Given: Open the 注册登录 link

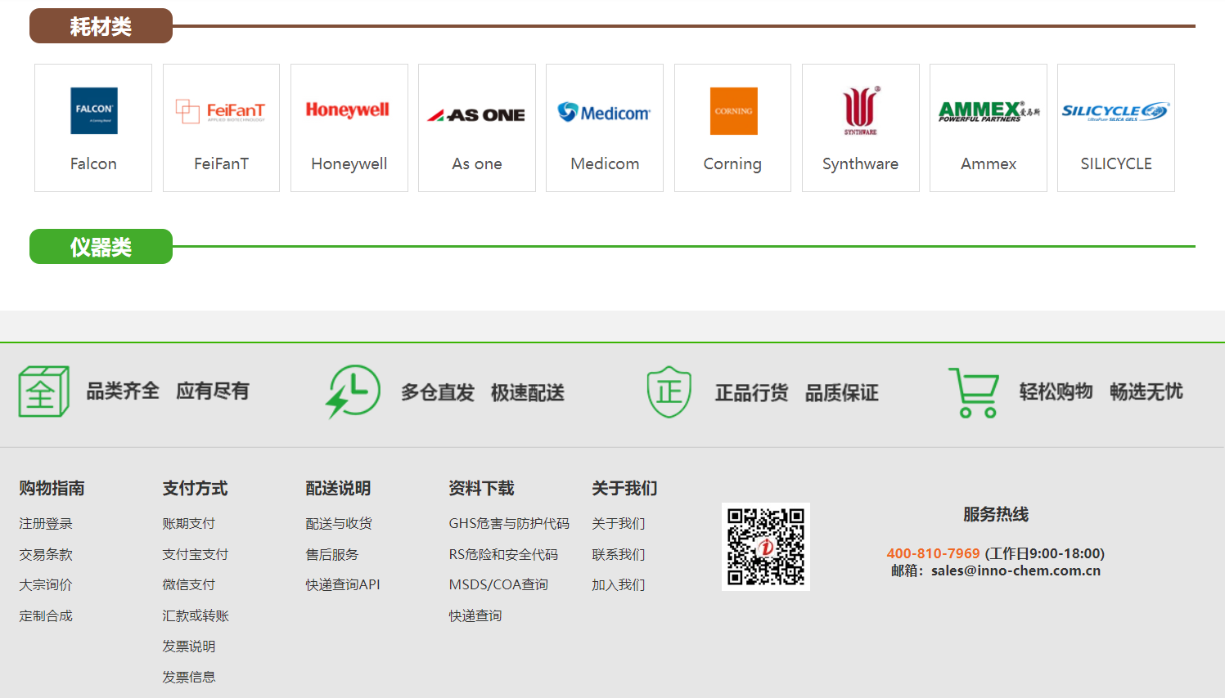Looking at the screenshot, I should [x=46, y=524].
